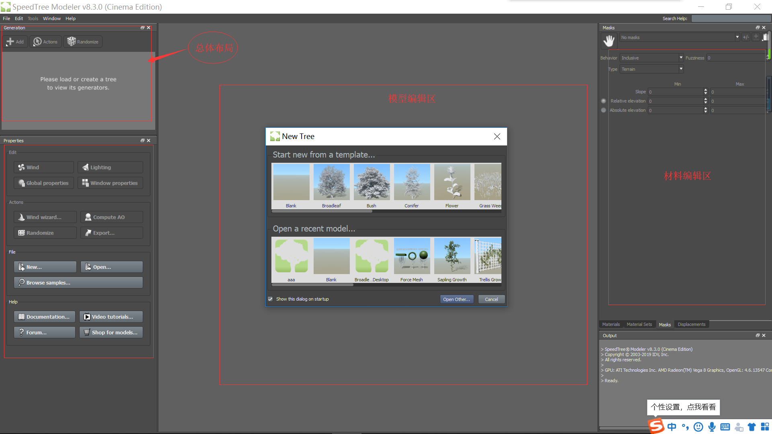Click the Randomize dice icon in Generation toolbar
The height and width of the screenshot is (434, 772).
click(x=72, y=41)
